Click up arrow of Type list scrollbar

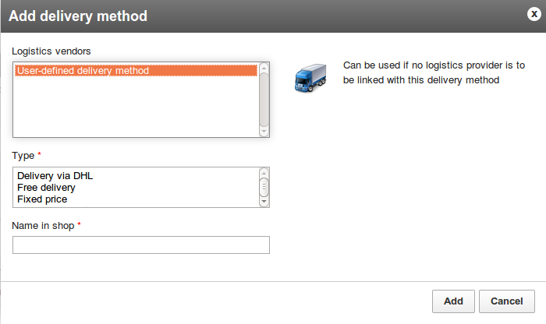click(264, 173)
